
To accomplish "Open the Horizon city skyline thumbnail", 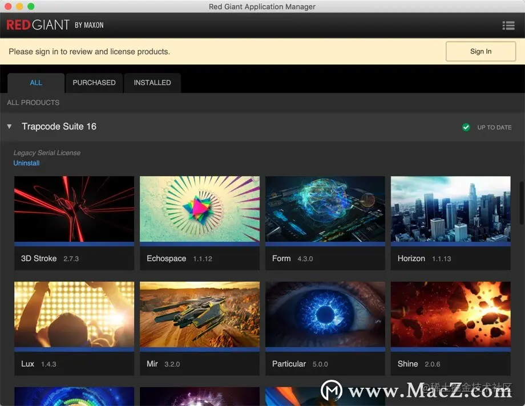I will tap(451, 209).
